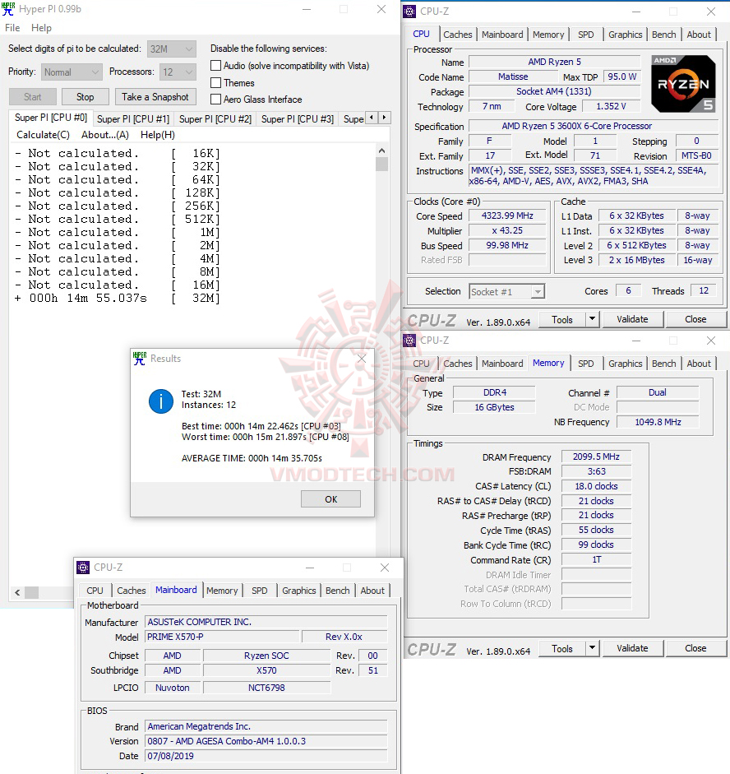Open the File menu in Hyper PI
This screenshot has height=774, width=730.
pyautogui.click(x=12, y=27)
